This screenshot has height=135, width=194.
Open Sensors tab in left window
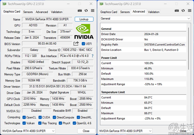pyautogui.click(x=28, y=12)
